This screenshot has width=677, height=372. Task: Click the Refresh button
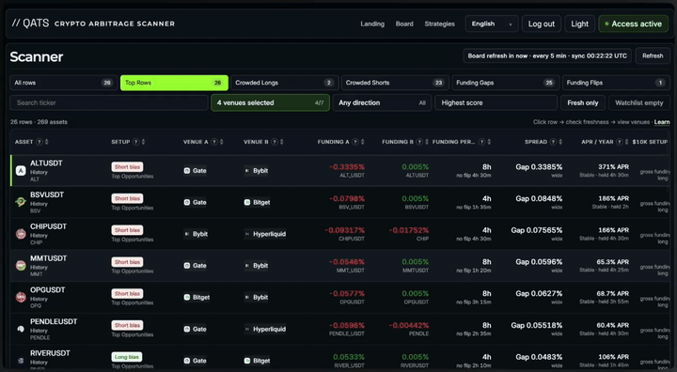pos(653,55)
